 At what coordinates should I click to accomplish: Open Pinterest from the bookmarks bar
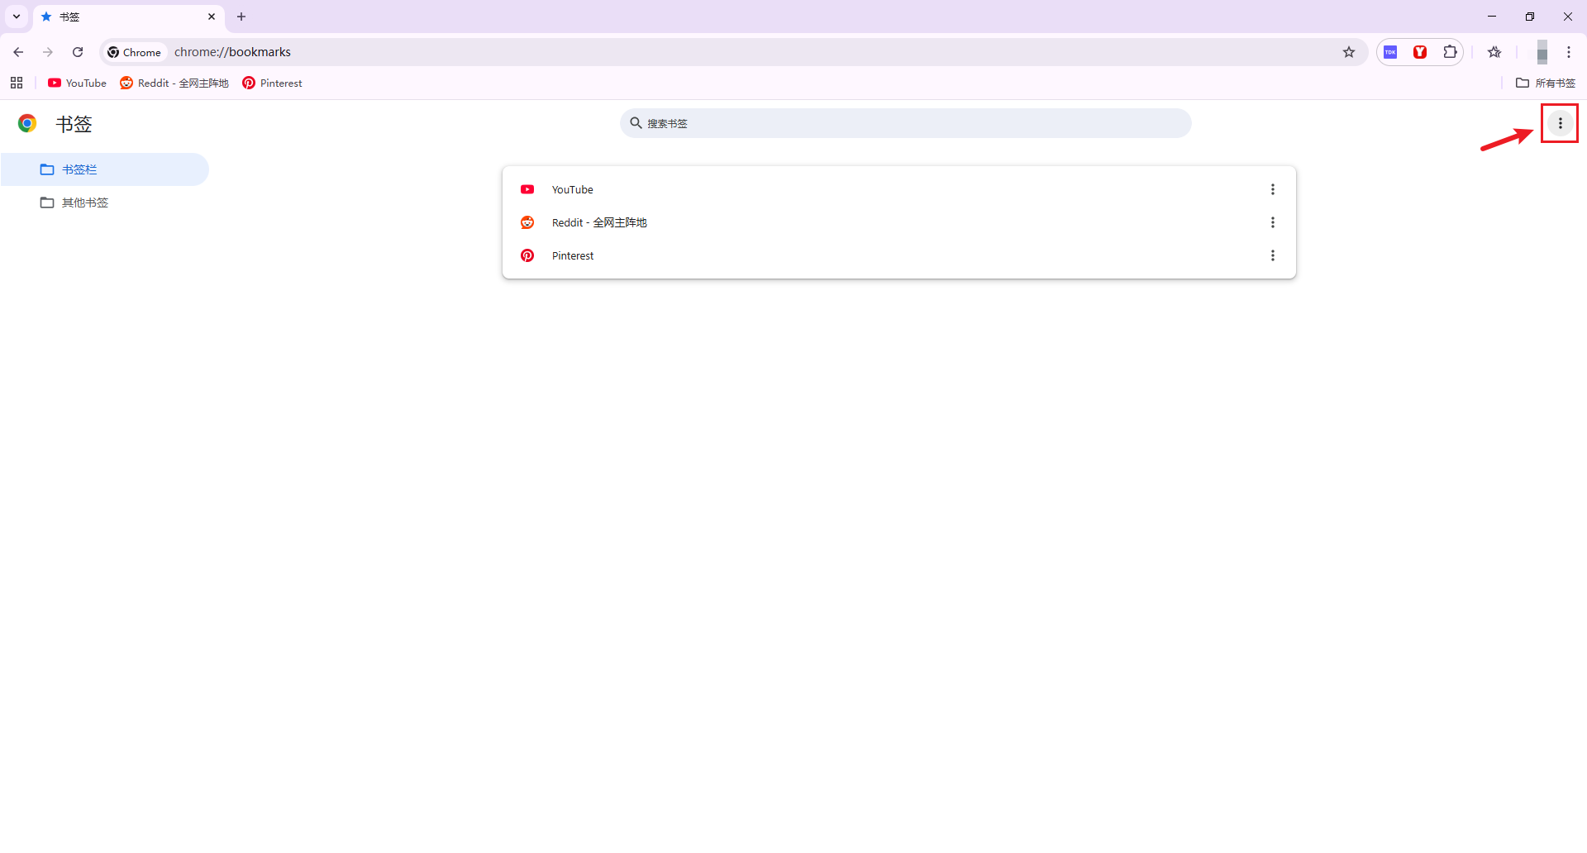[x=272, y=83]
